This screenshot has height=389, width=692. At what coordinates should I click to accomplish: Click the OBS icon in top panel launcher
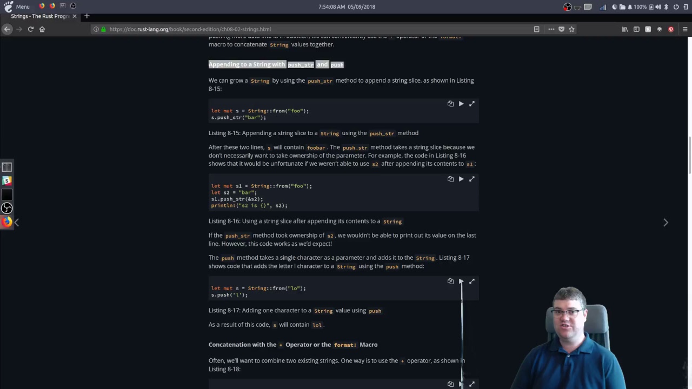click(x=73, y=6)
